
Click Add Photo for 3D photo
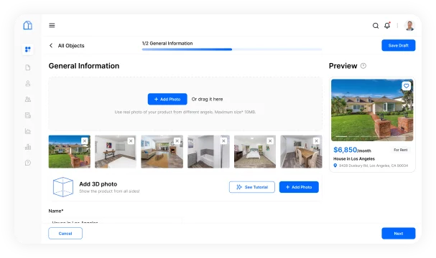299,187
